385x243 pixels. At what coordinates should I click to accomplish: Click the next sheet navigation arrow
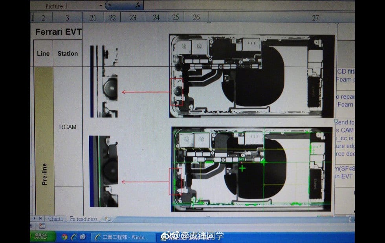coord(35,219)
